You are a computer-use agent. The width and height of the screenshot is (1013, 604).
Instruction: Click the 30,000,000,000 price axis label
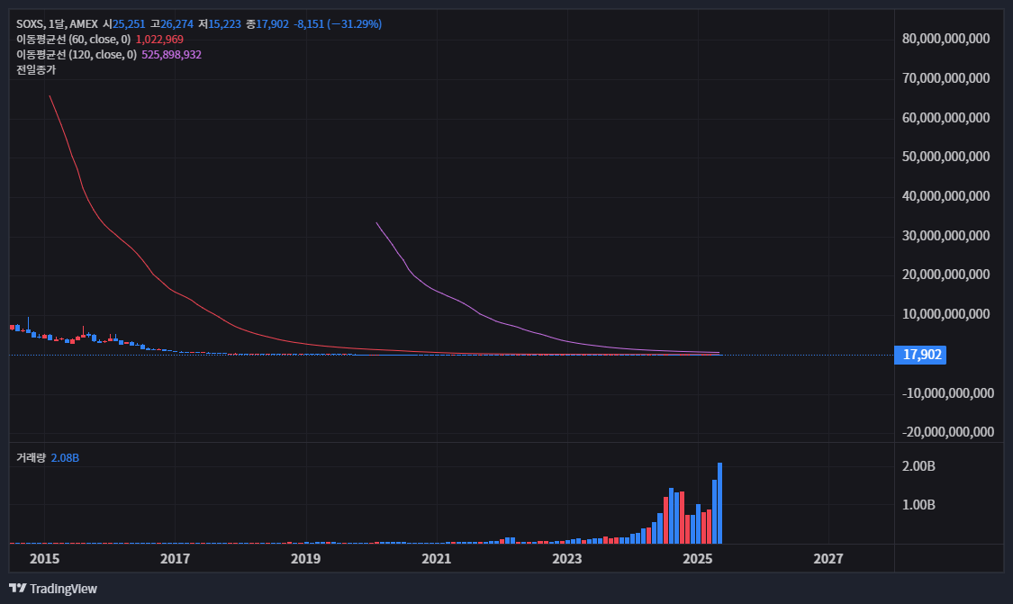tap(945, 236)
